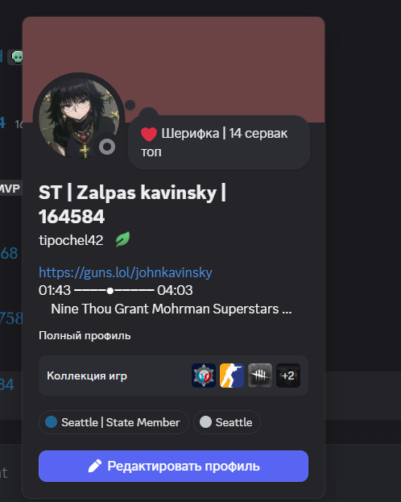Click the pencil icon on edit button
Viewport: 401px width, 502px height.
coord(95,466)
